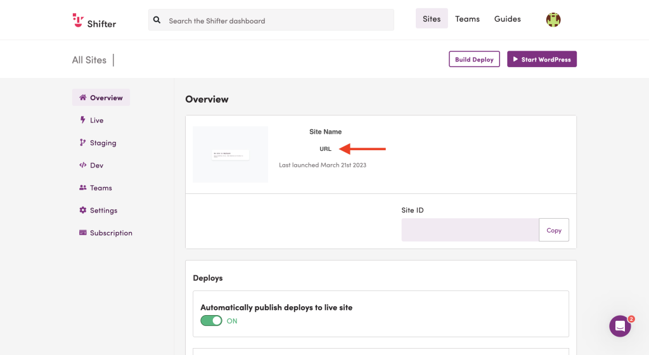Viewport: 649px width, 355px height.
Task: Open Subscription in the sidebar
Action: (x=106, y=233)
